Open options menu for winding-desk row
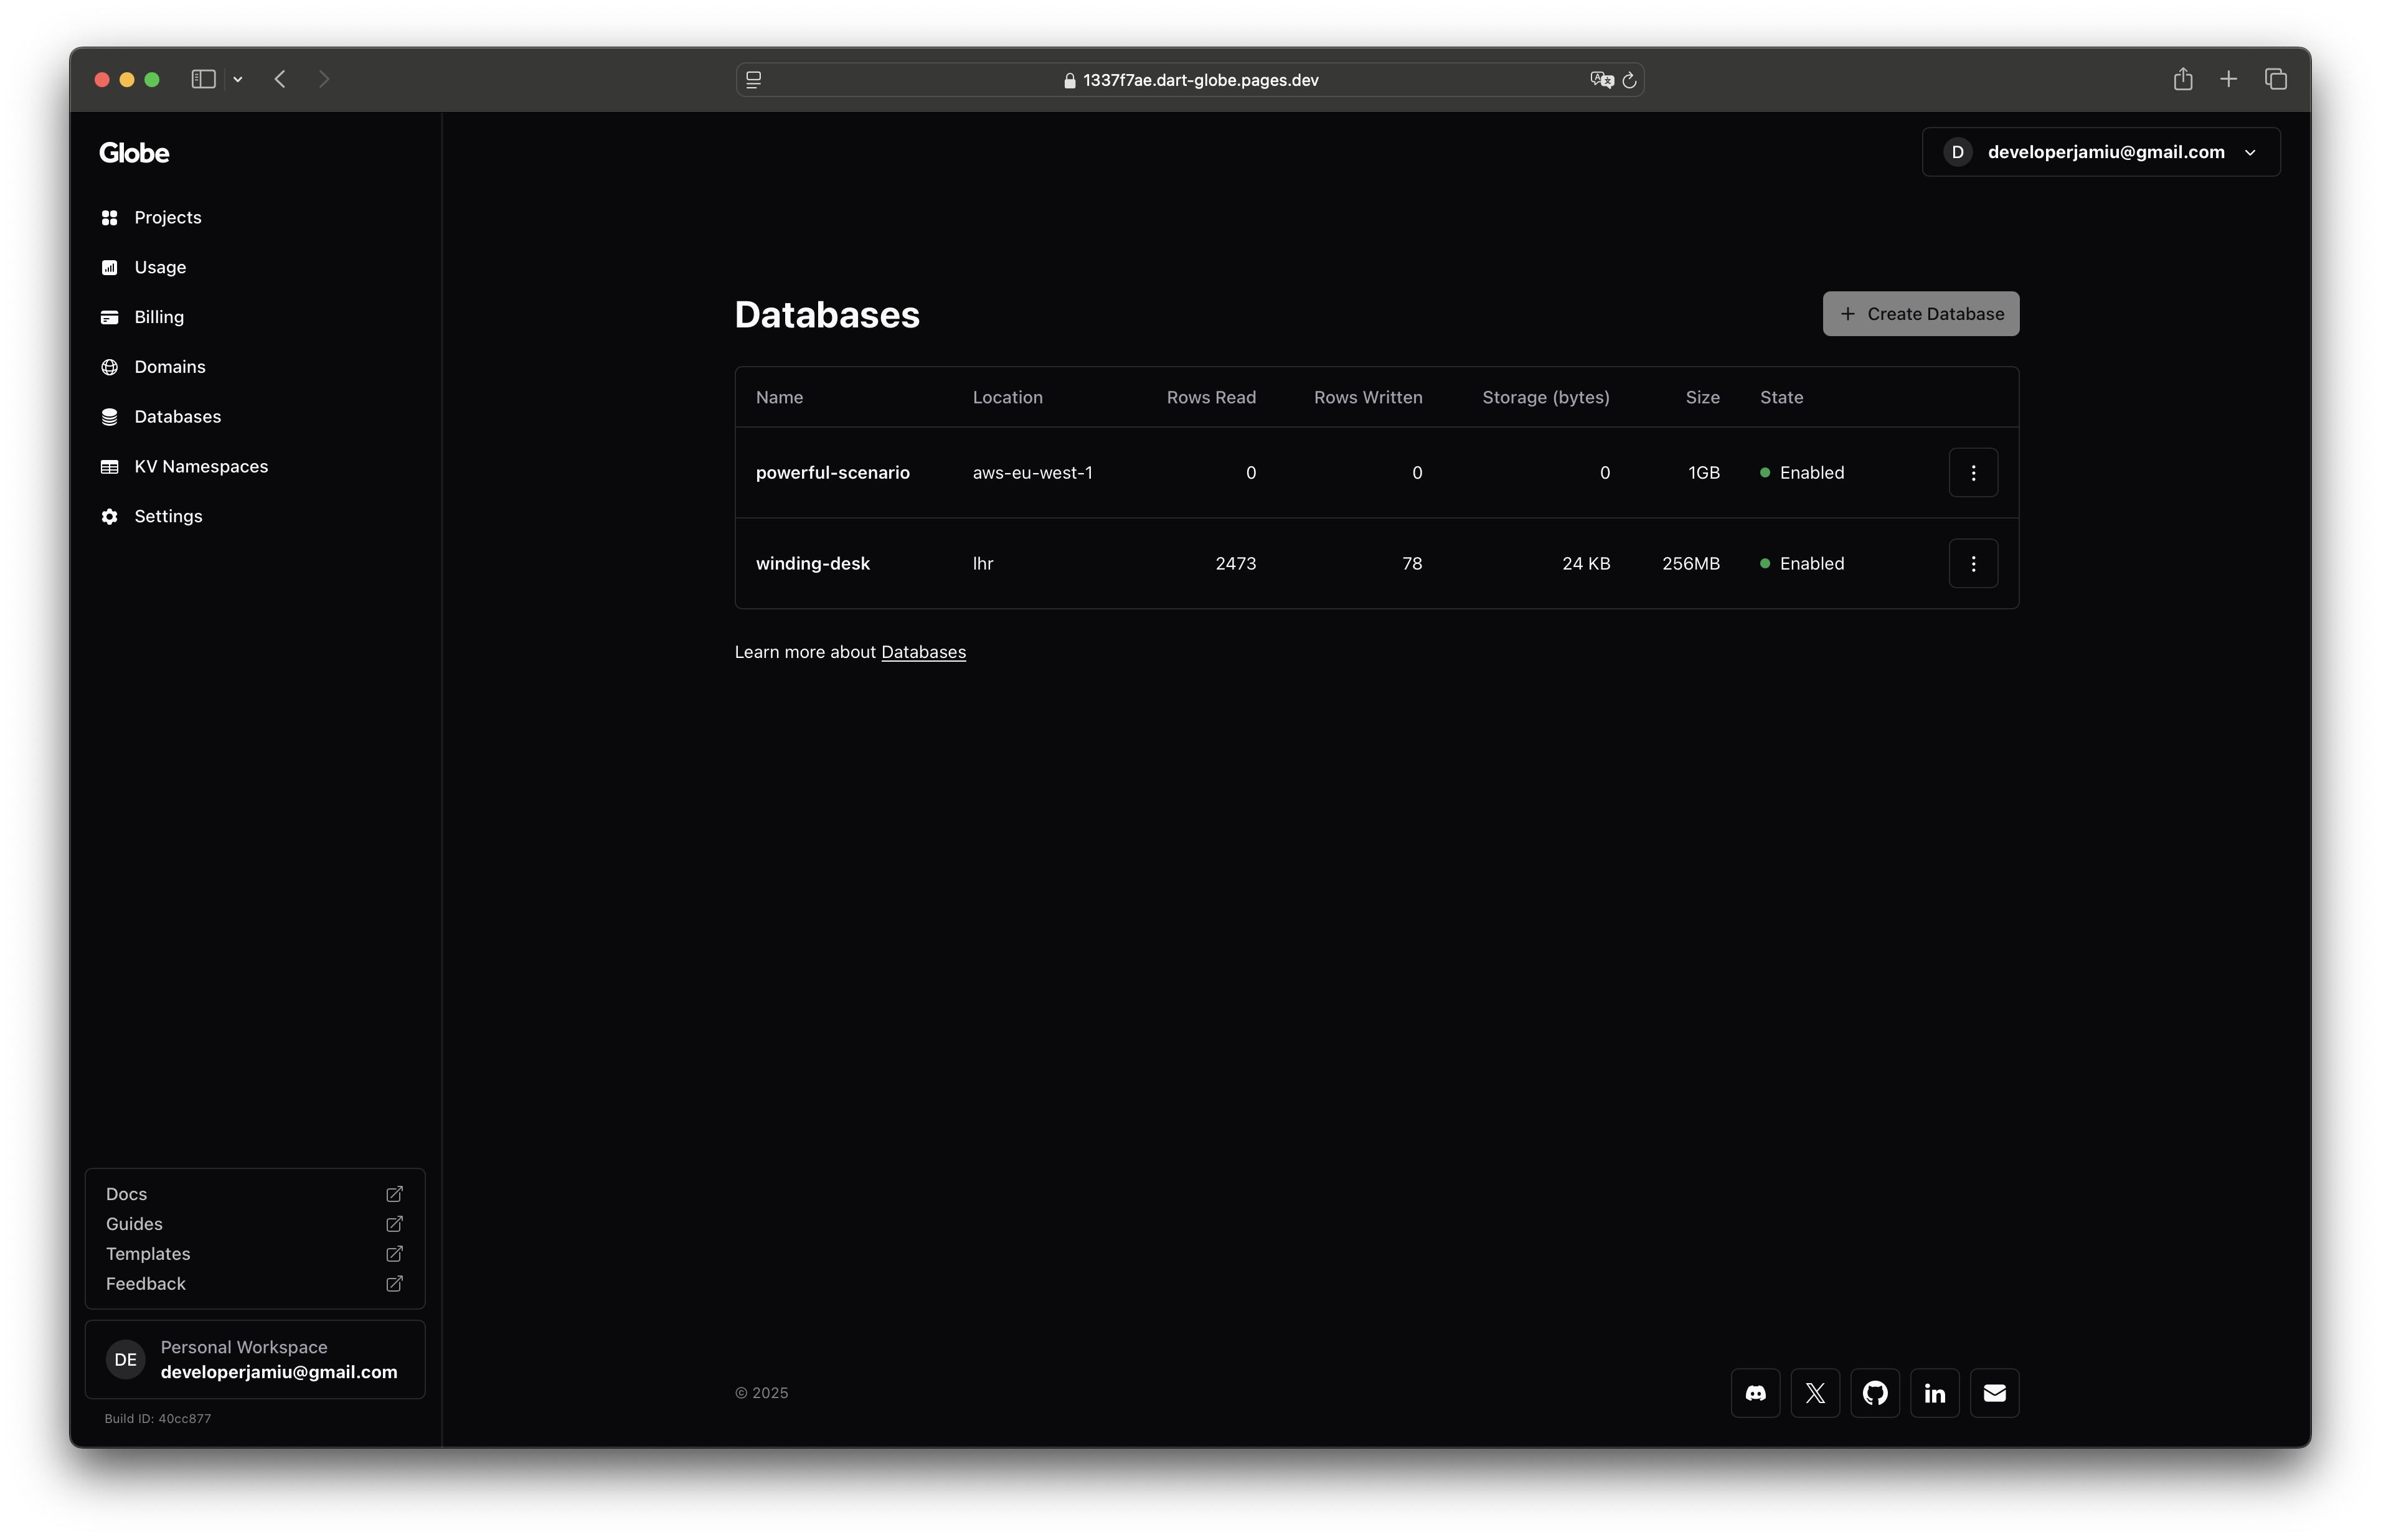The width and height of the screenshot is (2381, 1540). 1972,563
